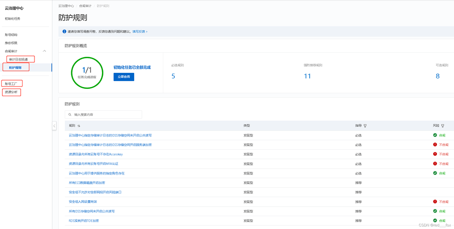Screen dimensions: 454x229
Task: Click the 立即查看 button
Action: click(x=124, y=77)
